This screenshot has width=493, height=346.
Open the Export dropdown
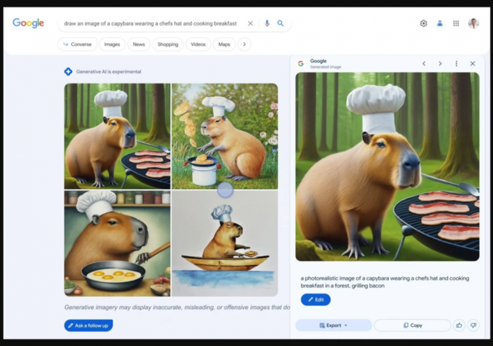[333, 325]
